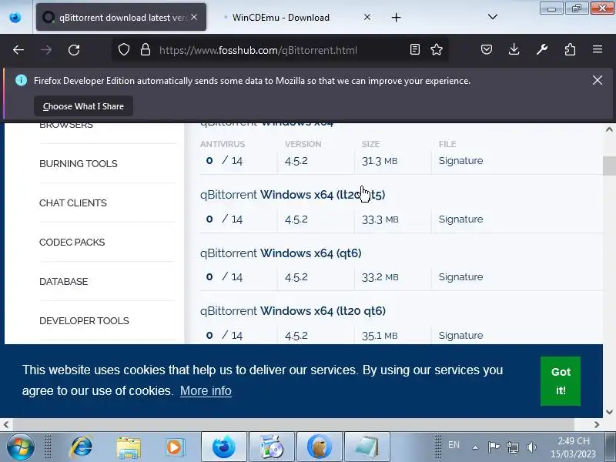Viewport: 616px width, 462px height.
Task: Download qBittorrent Windows x64 (qt6)
Action: point(280,253)
